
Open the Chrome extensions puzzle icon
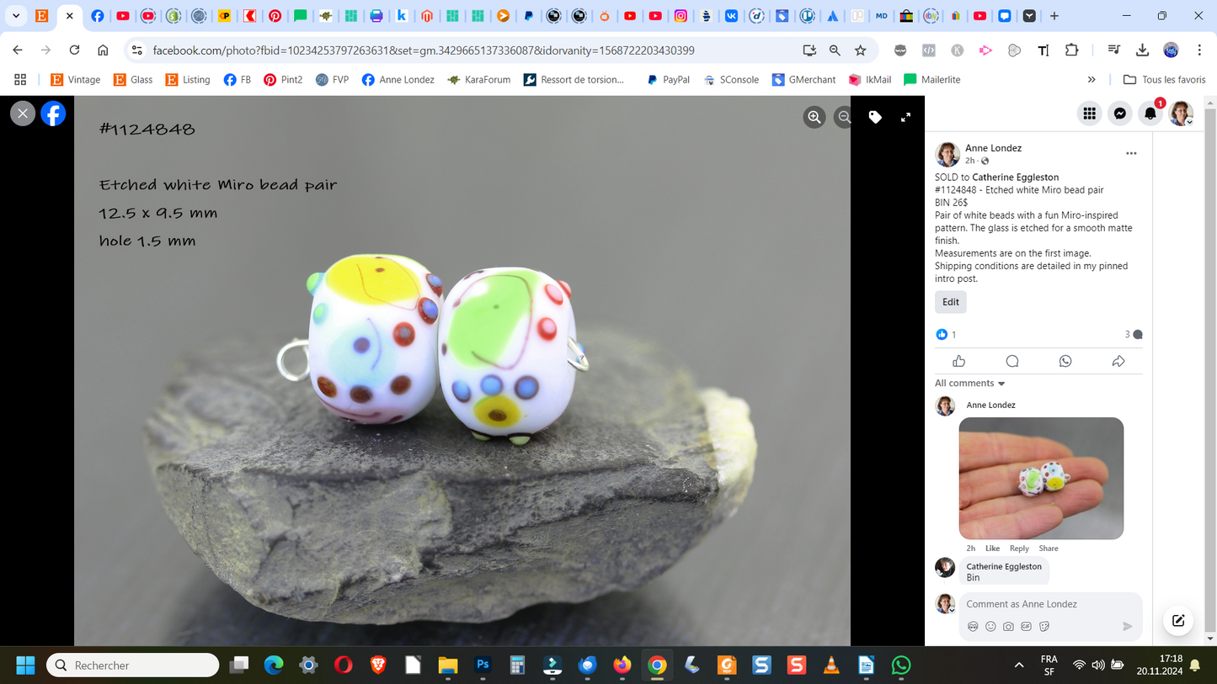(1071, 50)
